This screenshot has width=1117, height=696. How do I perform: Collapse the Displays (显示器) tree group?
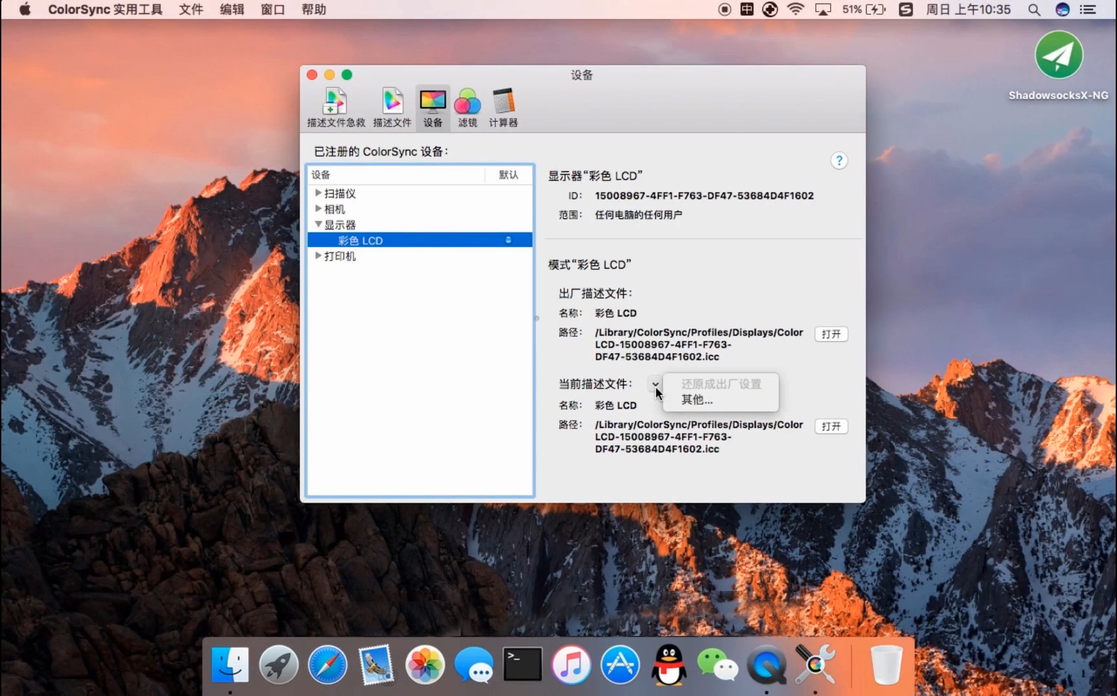click(318, 224)
